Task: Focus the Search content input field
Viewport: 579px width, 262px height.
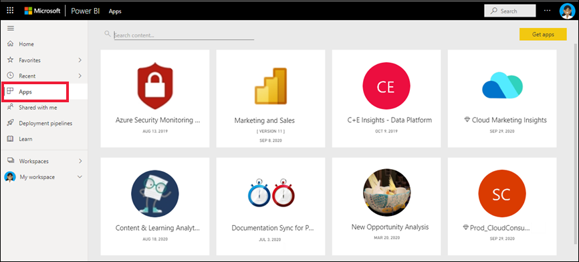Action: [184, 35]
